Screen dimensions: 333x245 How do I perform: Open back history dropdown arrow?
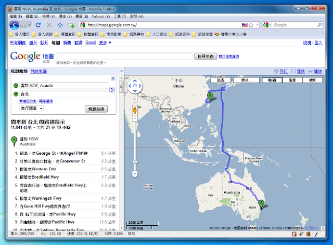point(29,25)
